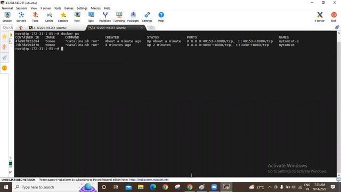Open the Macros menu
The height and width of the screenshot is (192, 341).
pyautogui.click(x=96, y=8)
